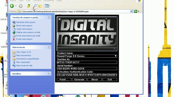Open Sony Vegas 12 64 folder link
The height and width of the screenshot is (97, 174).
[24, 52]
